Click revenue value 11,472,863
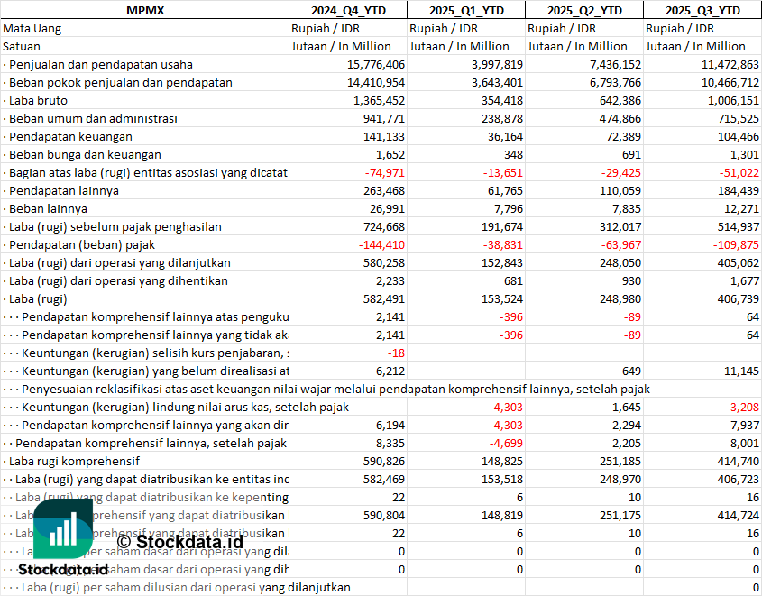Screen dimensions: 762x596 (730, 65)
